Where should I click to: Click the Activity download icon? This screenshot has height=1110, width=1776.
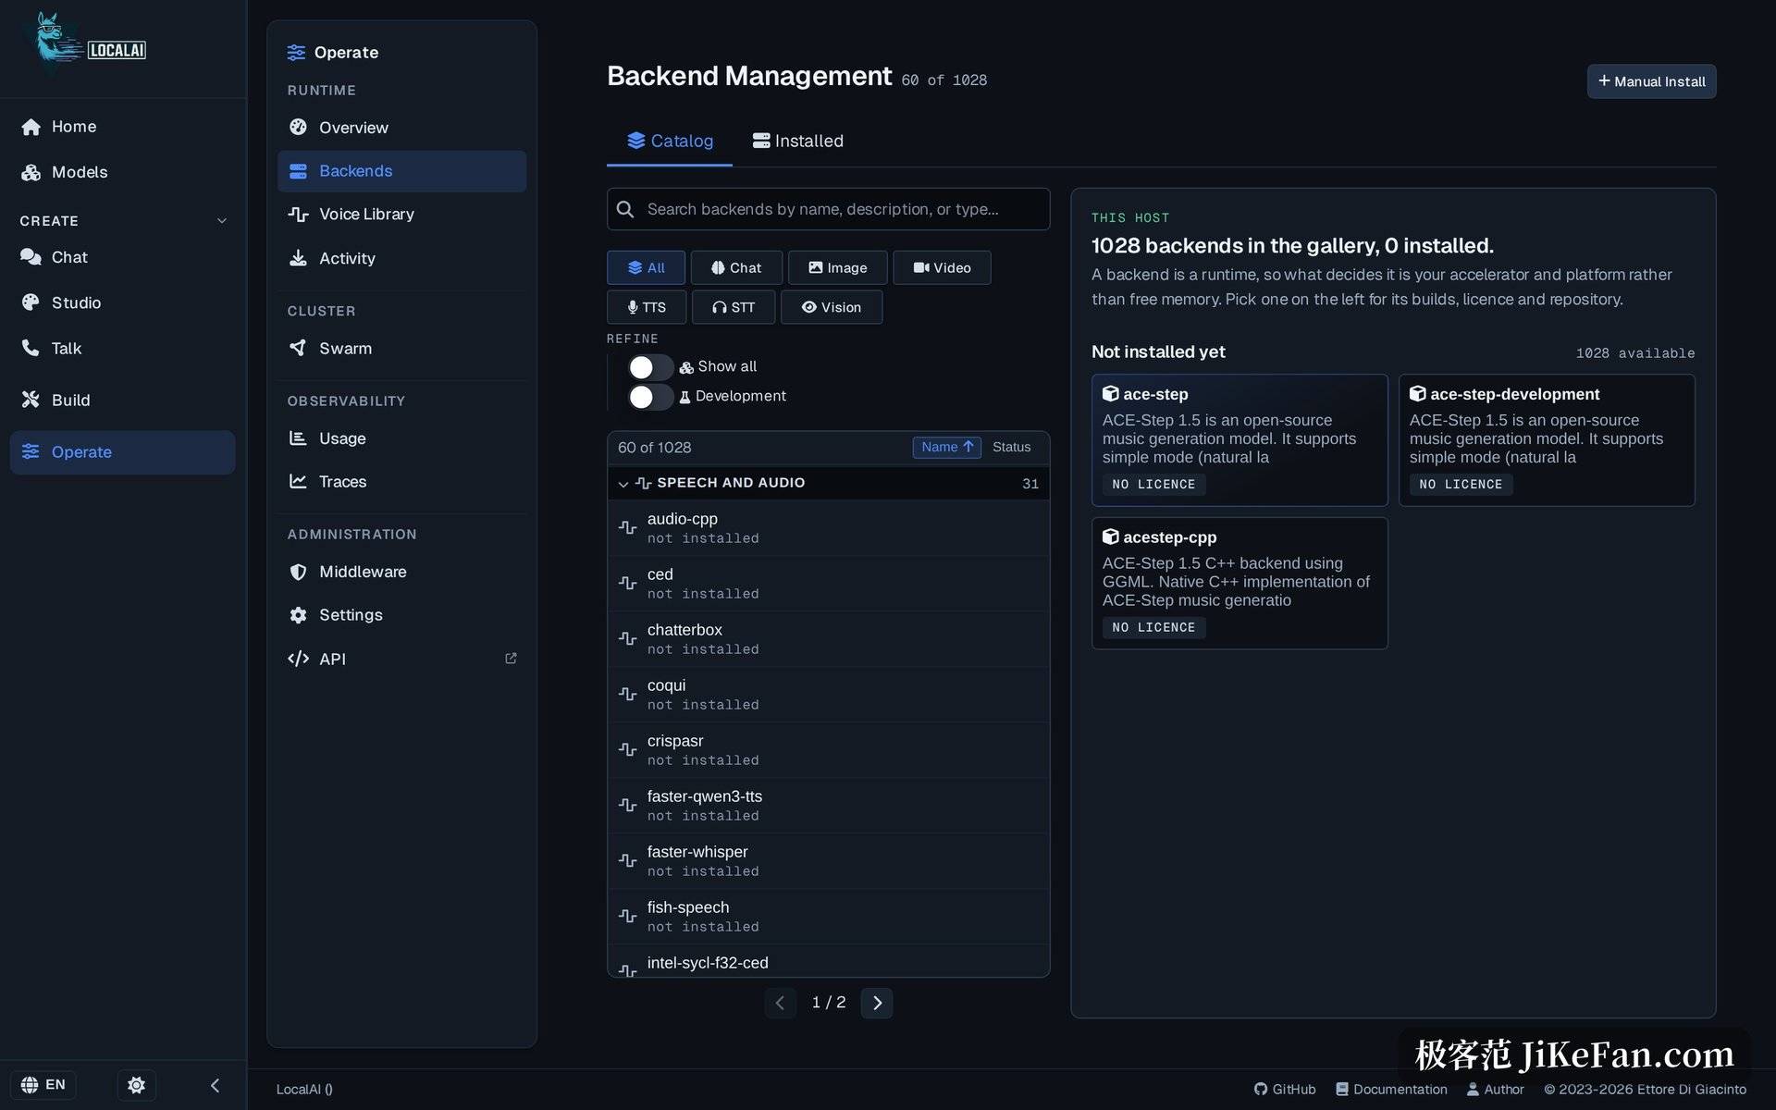pyautogui.click(x=298, y=258)
